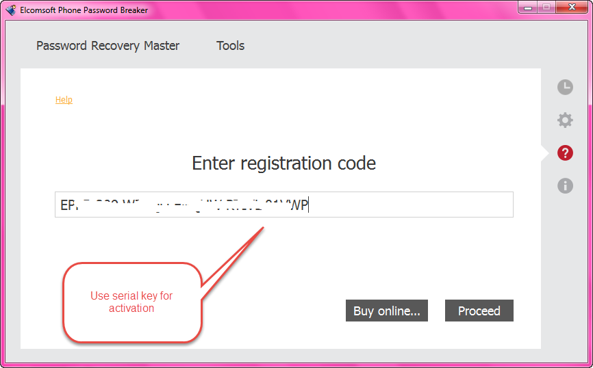Click the Proceed button
Image resolution: width=593 pixels, height=368 pixels.
point(479,311)
